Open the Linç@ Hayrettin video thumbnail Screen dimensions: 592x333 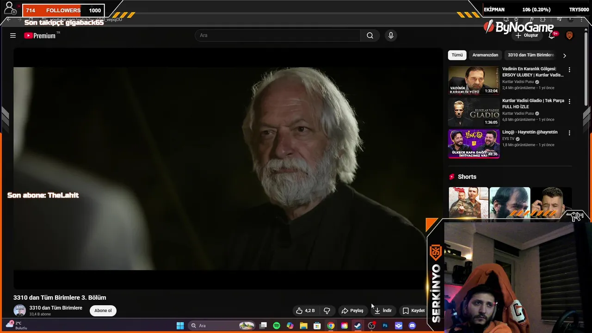click(x=474, y=144)
